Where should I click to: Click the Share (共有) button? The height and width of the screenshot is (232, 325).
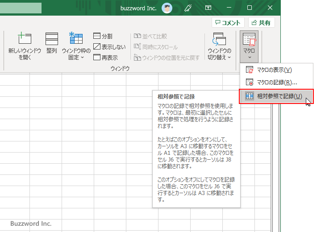click(x=261, y=22)
